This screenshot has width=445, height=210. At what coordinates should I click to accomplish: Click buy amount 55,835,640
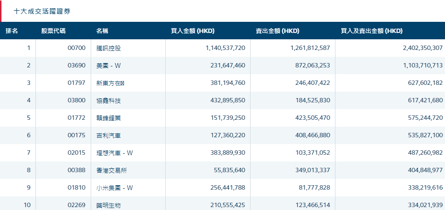click(230, 170)
